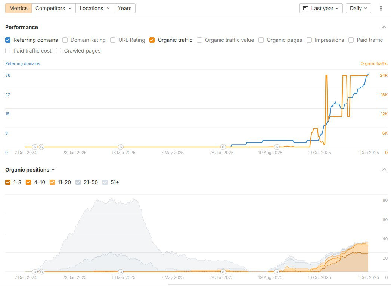Click the Performance section heading
Image resolution: width=391 pixels, height=286 pixels.
coord(21,27)
